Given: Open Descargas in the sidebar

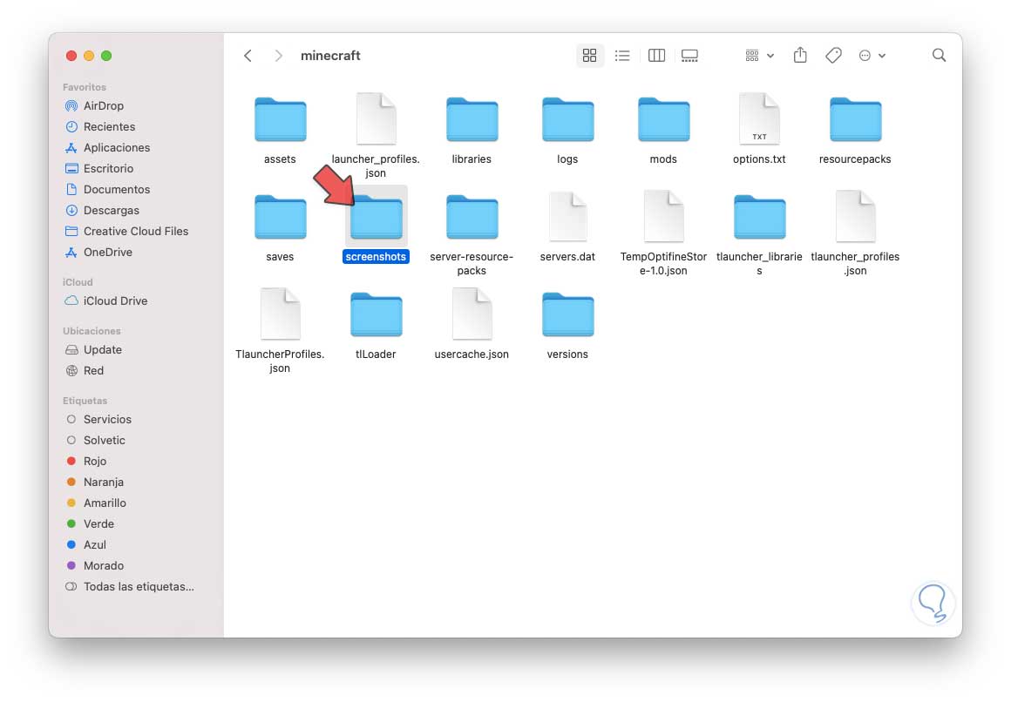Looking at the screenshot, I should (x=102, y=210).
